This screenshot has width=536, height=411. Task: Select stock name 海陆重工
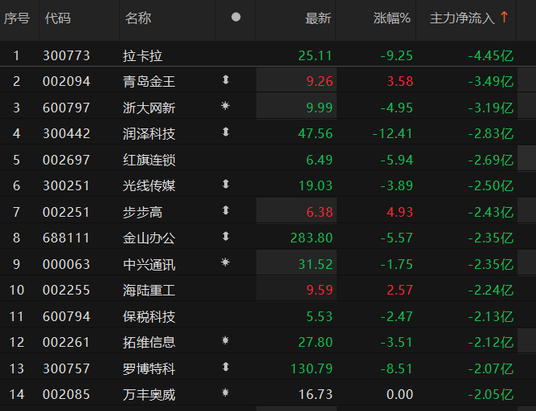click(x=149, y=291)
